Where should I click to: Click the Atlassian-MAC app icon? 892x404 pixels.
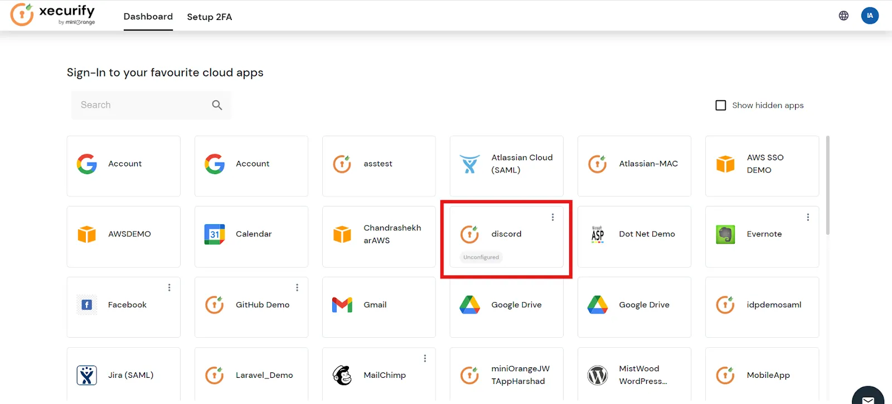(x=598, y=164)
